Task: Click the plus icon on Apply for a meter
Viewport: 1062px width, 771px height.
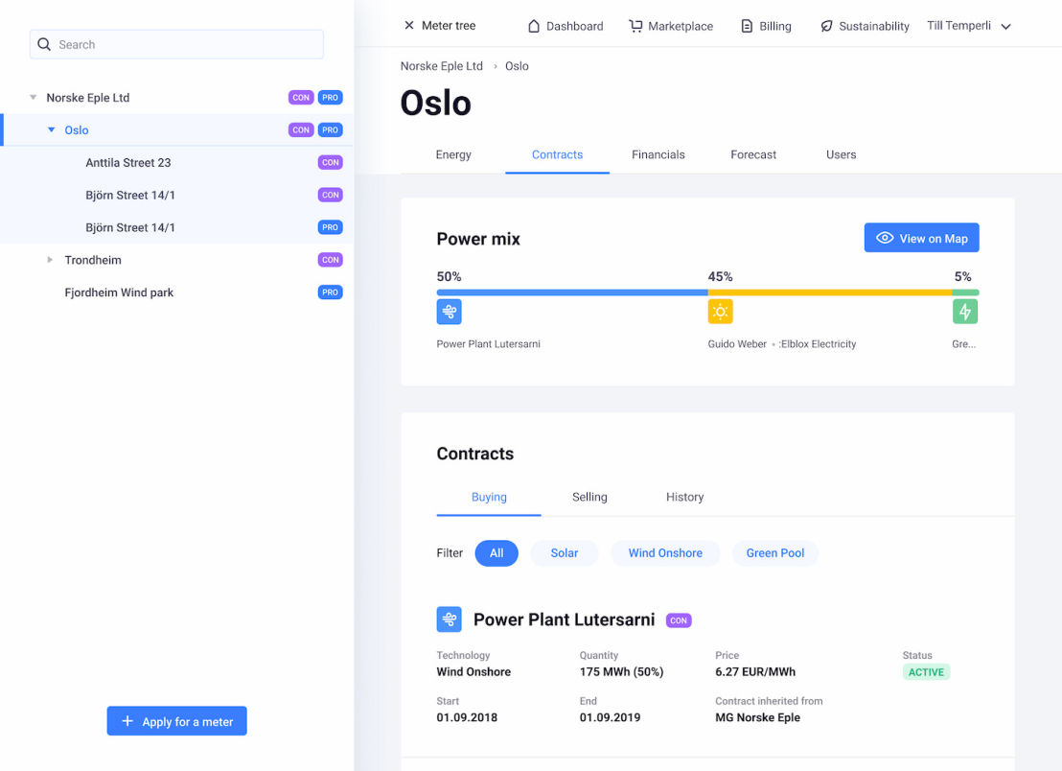Action: coord(127,721)
